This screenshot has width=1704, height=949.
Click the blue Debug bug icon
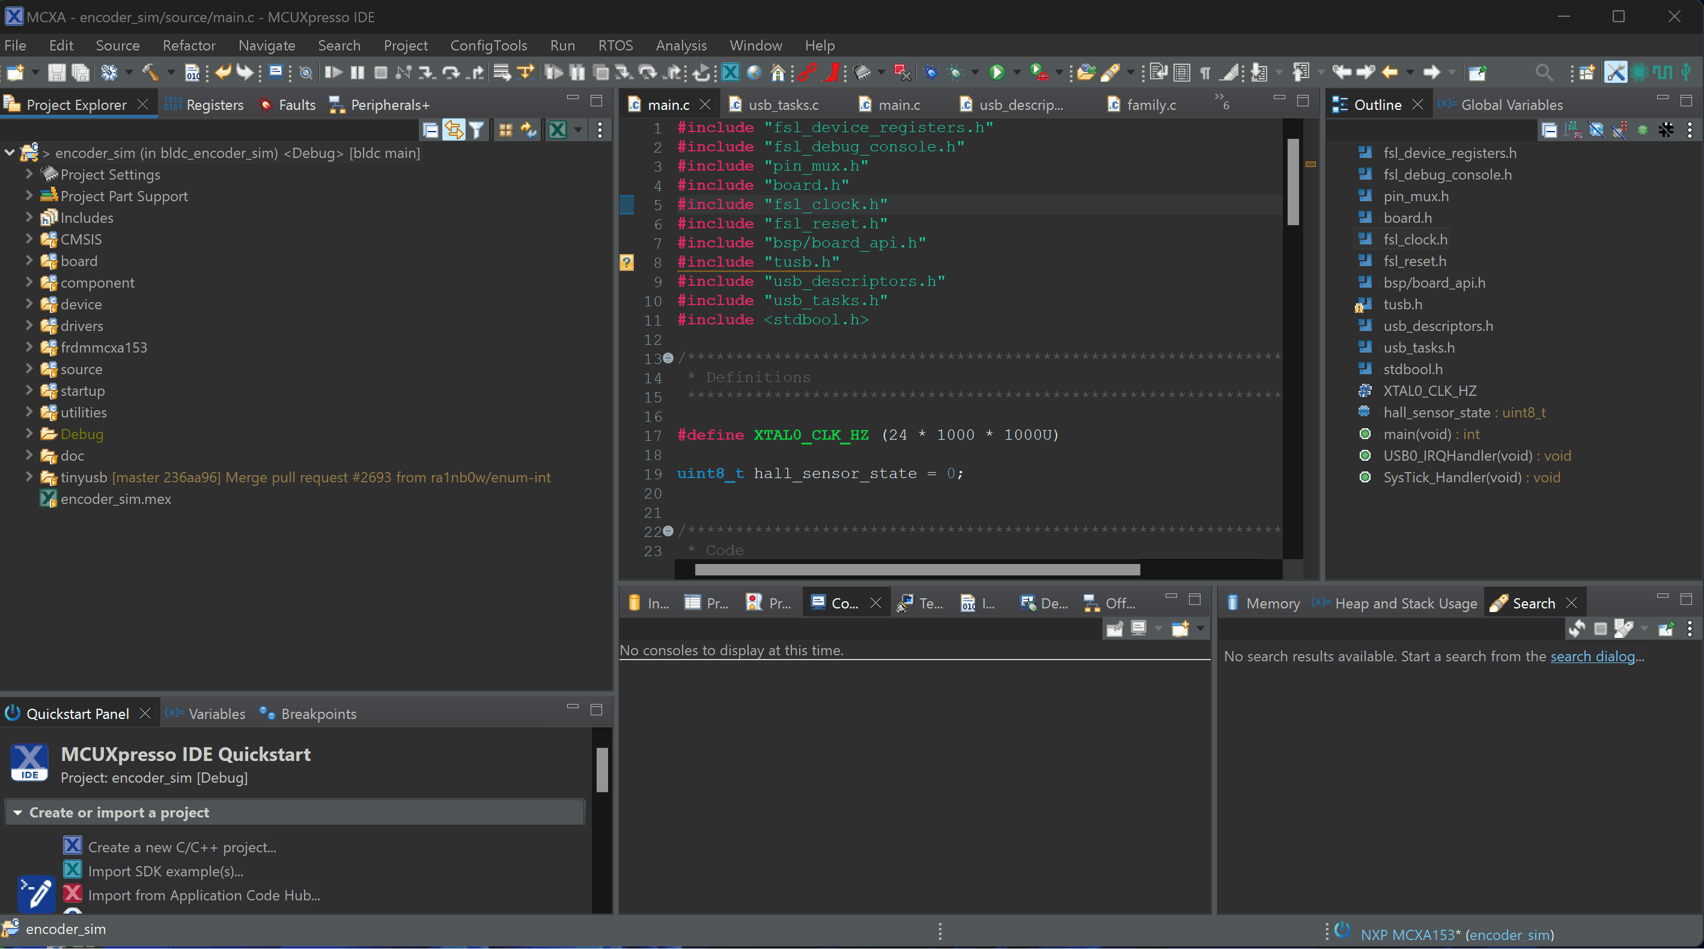pyautogui.click(x=931, y=72)
